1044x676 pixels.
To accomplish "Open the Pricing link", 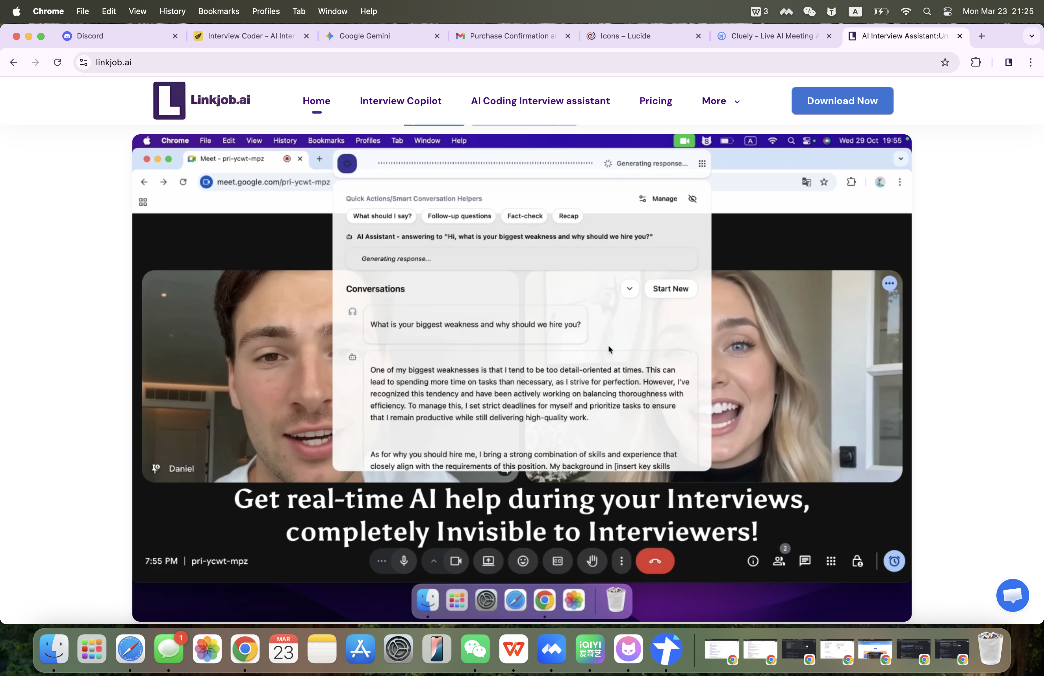I will coord(655,101).
